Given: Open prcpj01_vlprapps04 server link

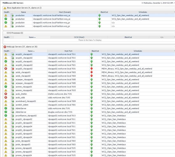Looking at the screenshot, I should click(24, 127).
